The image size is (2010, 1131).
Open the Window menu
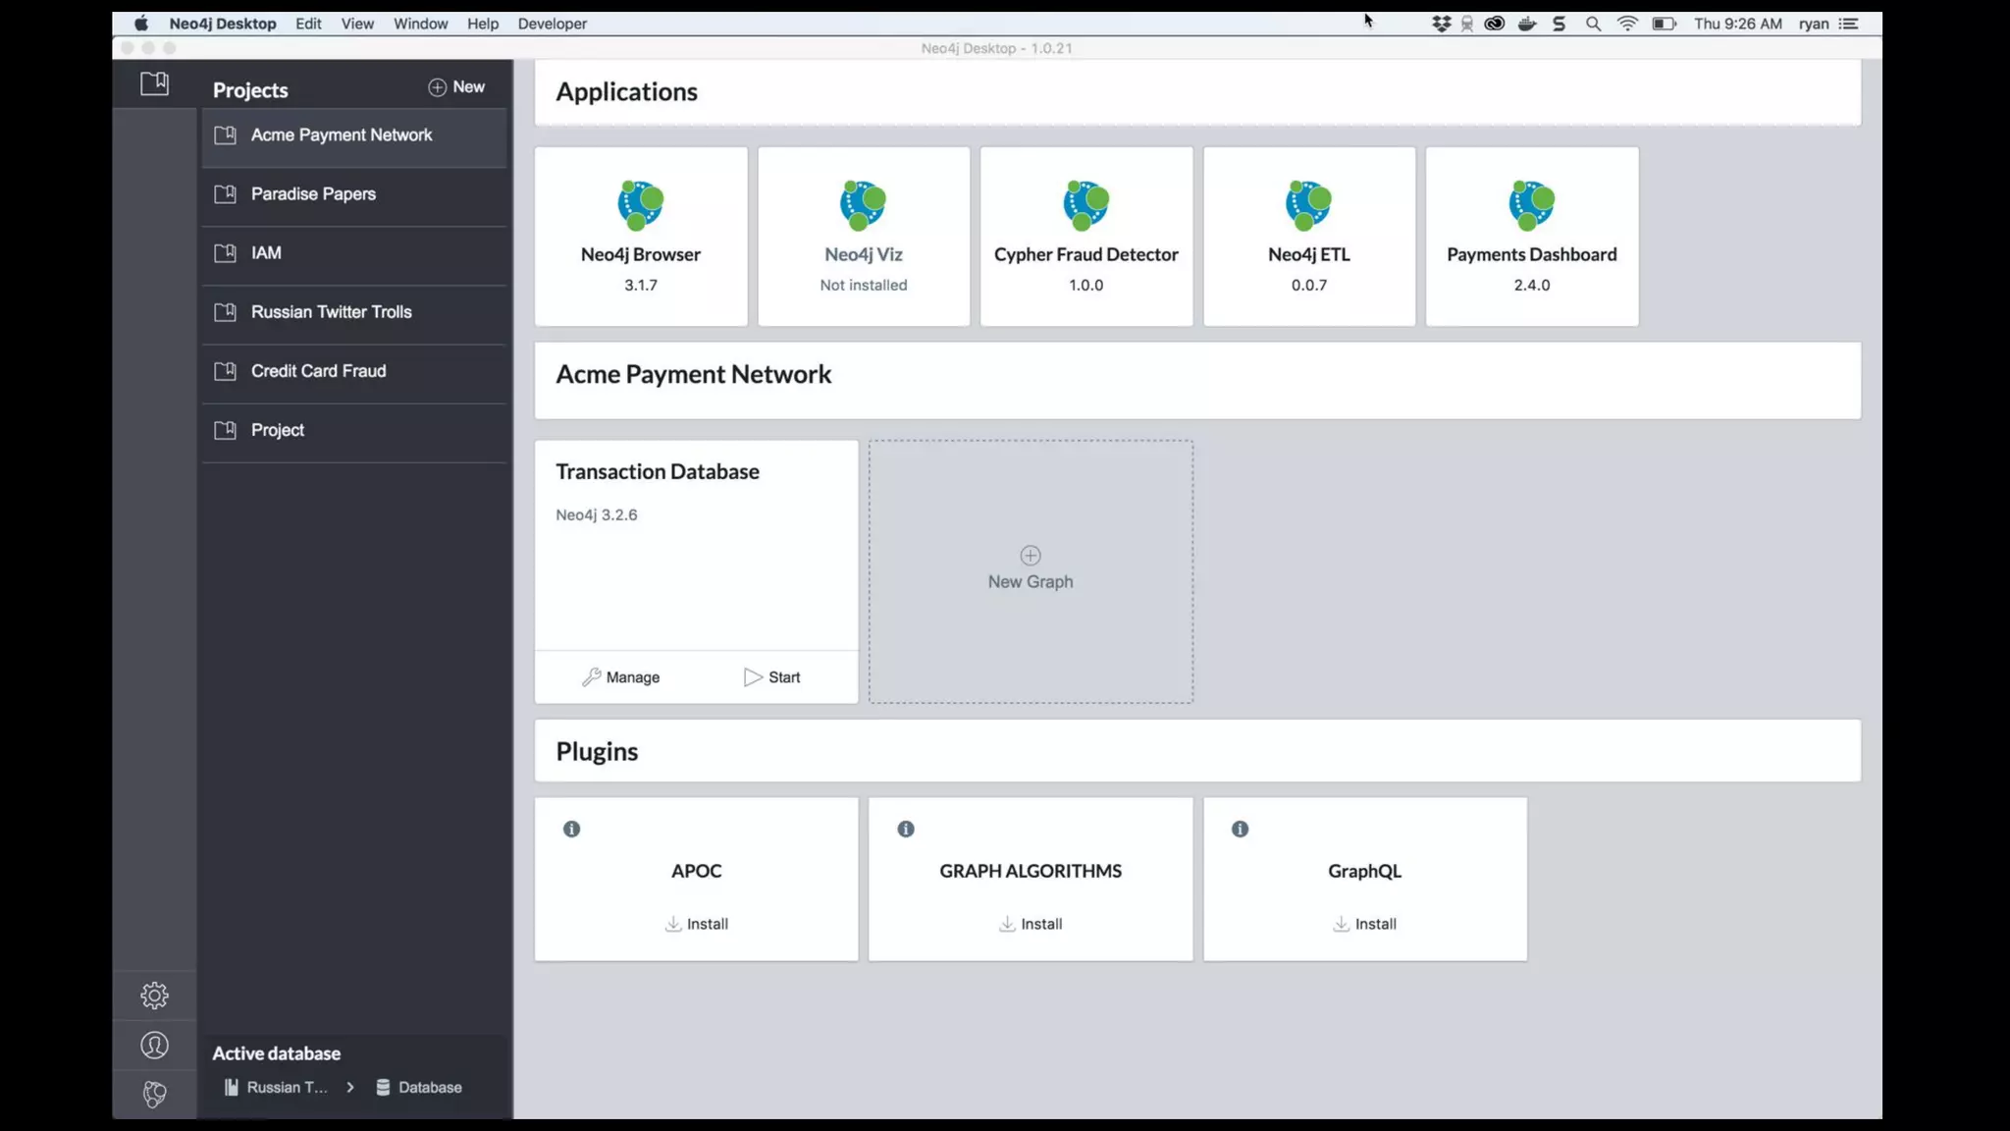click(x=420, y=24)
